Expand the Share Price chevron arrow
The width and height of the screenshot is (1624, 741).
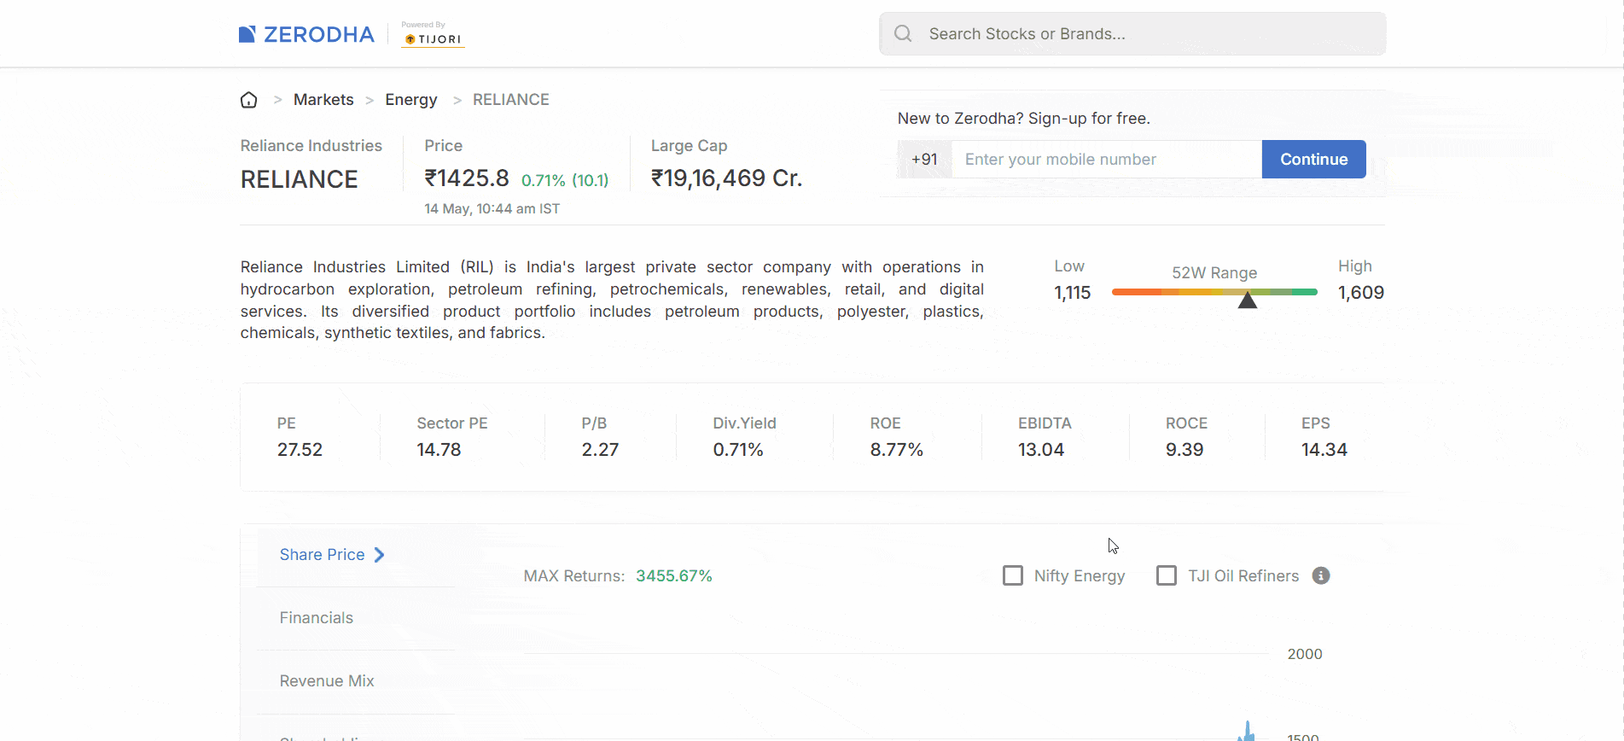pos(380,555)
